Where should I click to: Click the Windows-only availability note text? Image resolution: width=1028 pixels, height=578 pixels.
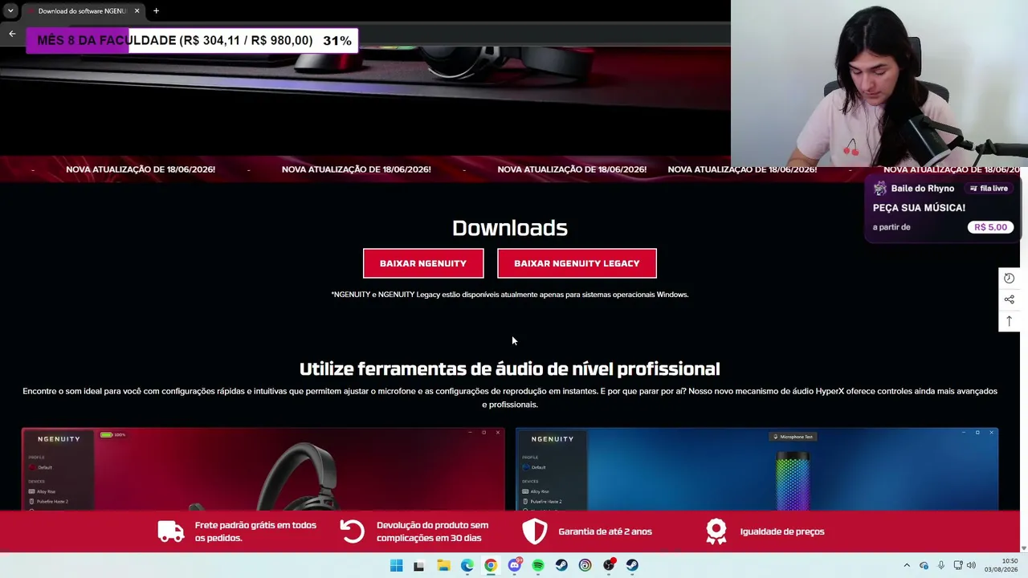point(510,295)
